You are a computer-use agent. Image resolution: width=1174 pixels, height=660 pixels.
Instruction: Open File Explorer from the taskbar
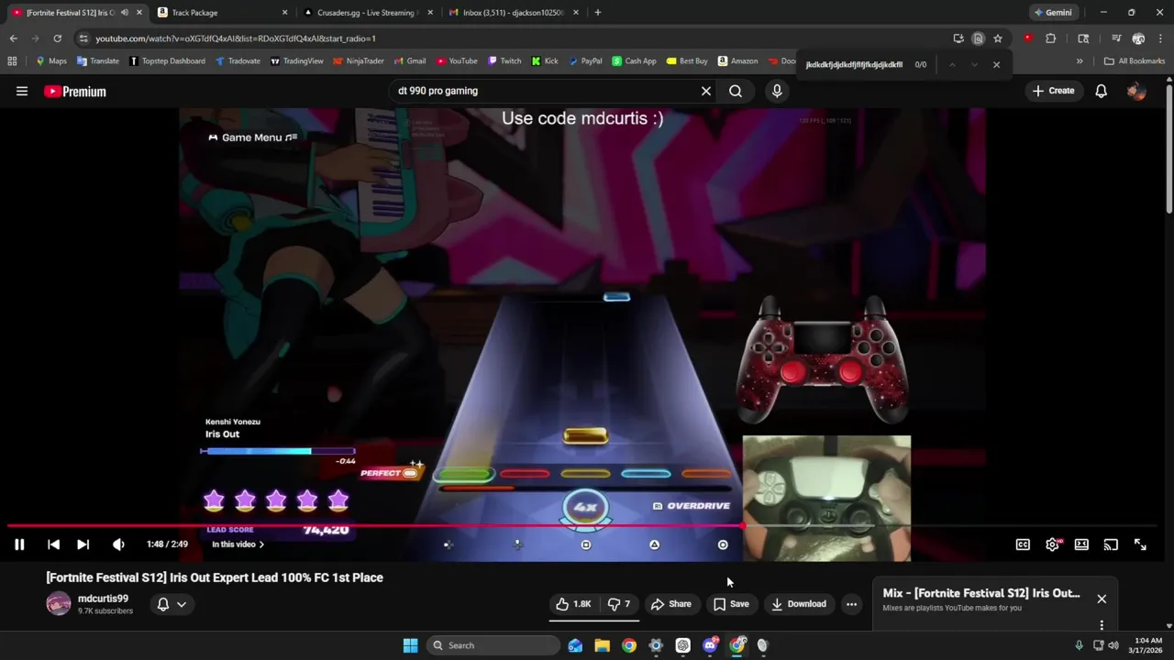point(602,645)
